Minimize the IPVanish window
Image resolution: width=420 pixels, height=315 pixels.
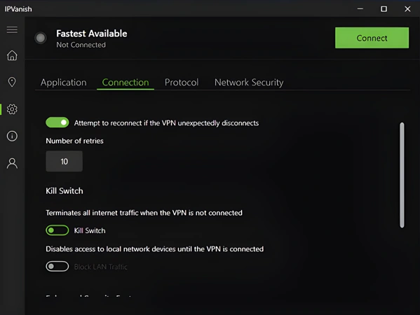tap(360, 9)
